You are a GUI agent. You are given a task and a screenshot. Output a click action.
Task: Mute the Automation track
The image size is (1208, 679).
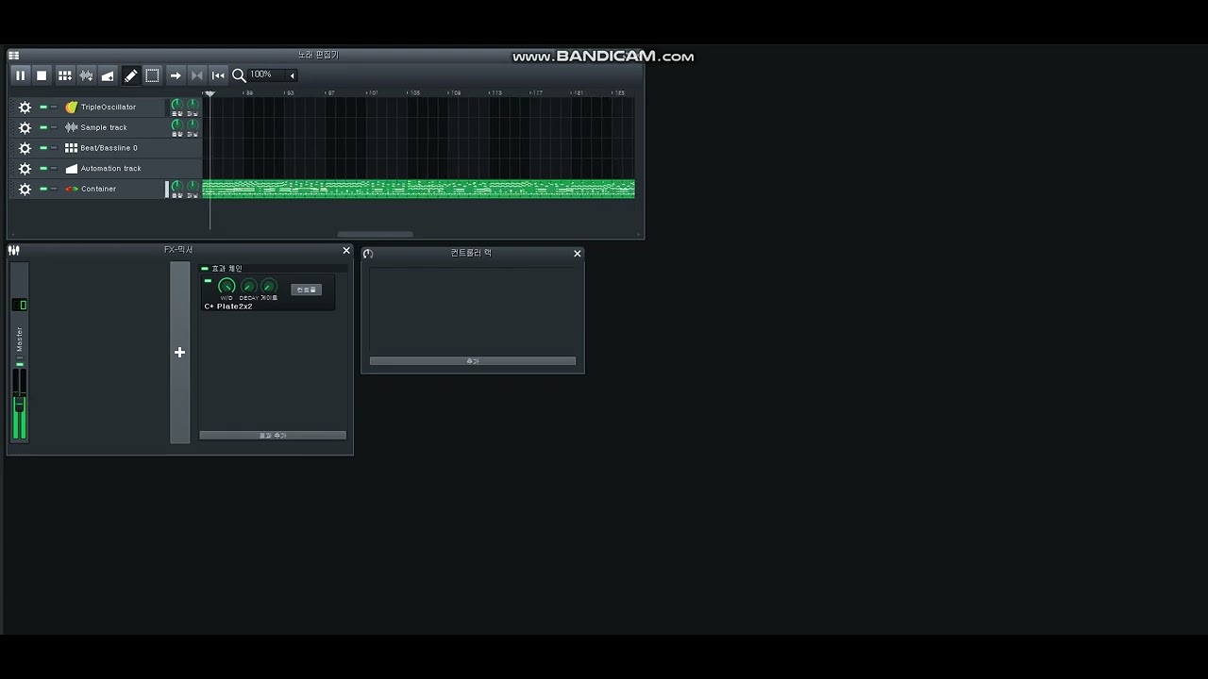point(43,169)
